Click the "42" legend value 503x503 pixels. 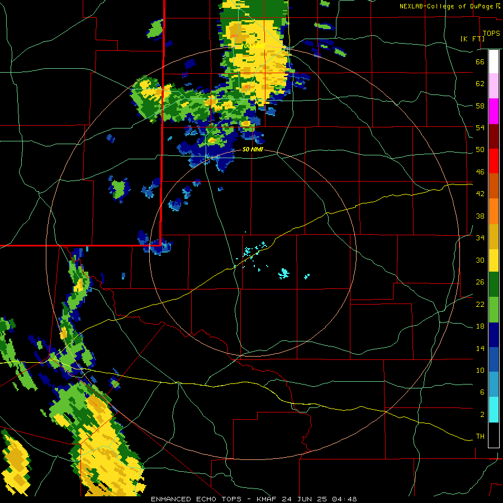[x=480, y=194]
